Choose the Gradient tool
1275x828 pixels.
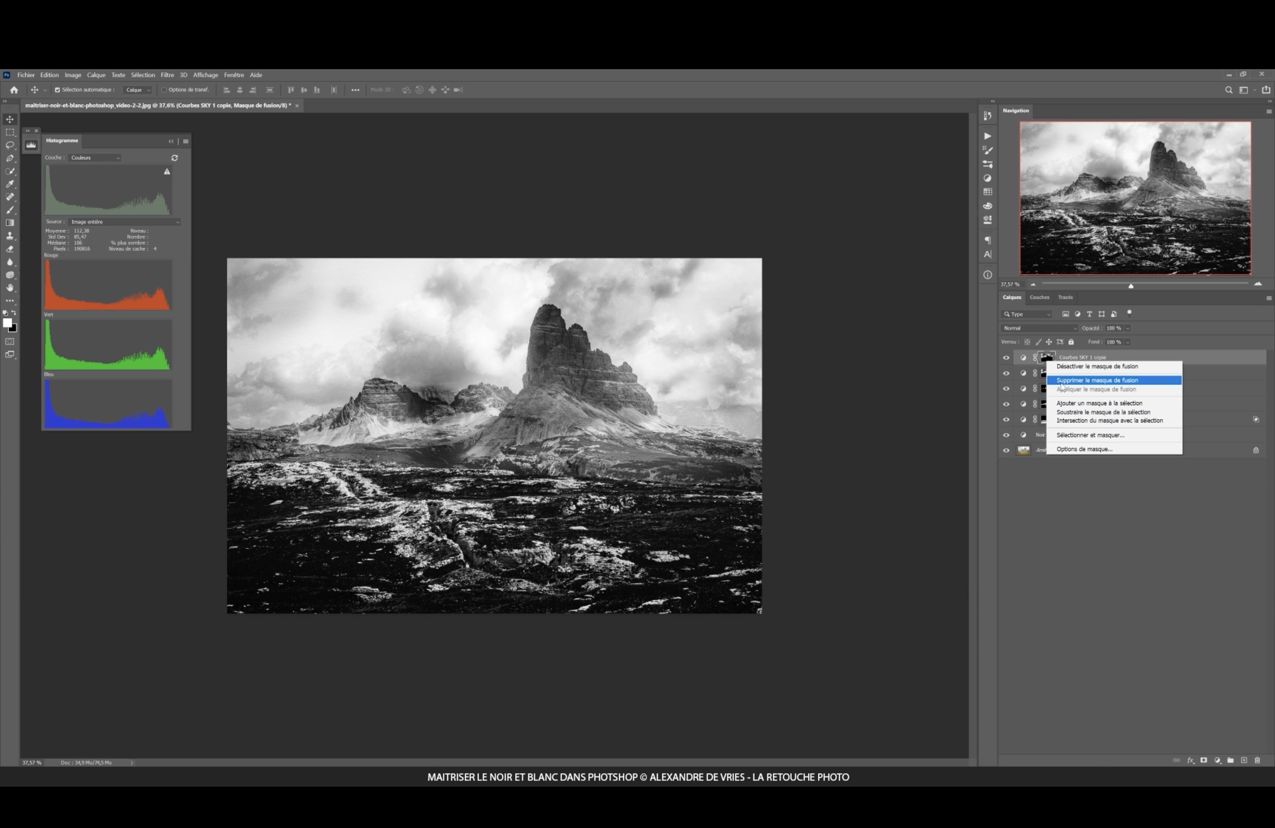(10, 223)
